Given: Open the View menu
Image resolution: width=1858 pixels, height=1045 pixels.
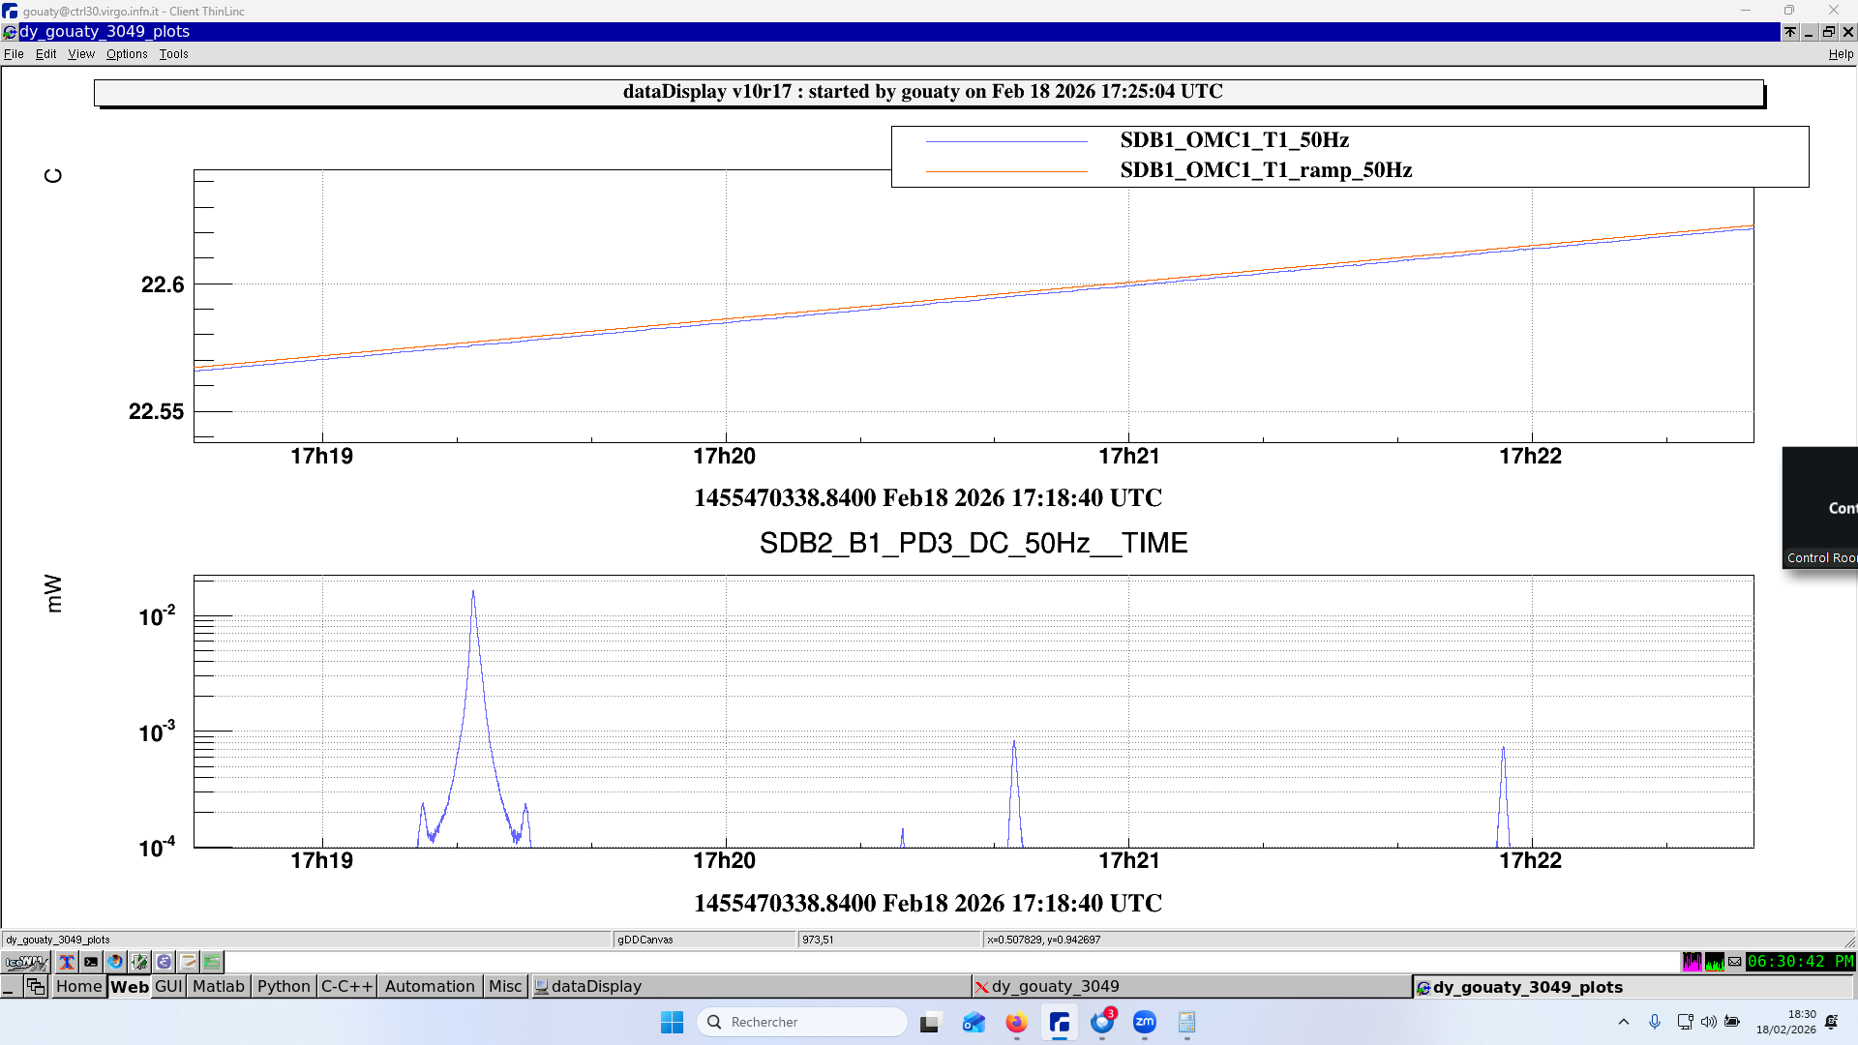Looking at the screenshot, I should [81, 54].
